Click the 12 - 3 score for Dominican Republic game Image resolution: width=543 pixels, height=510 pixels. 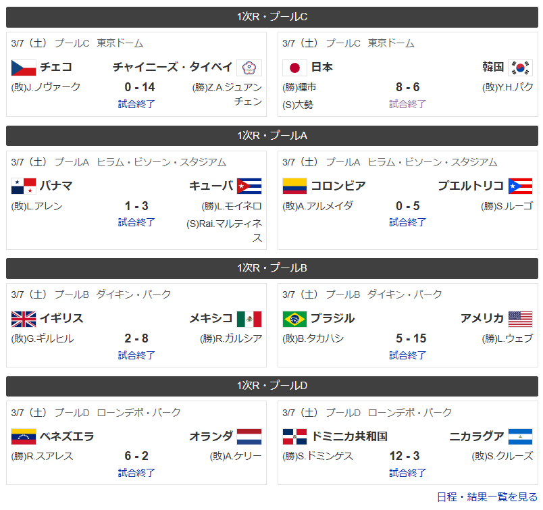[407, 457]
